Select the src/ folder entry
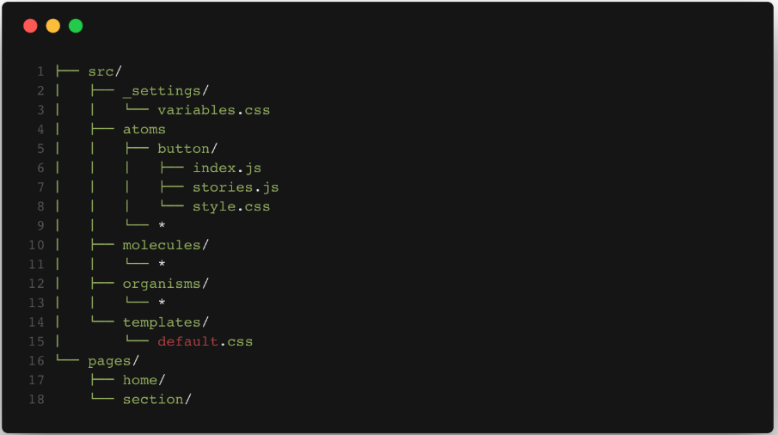 [105, 71]
